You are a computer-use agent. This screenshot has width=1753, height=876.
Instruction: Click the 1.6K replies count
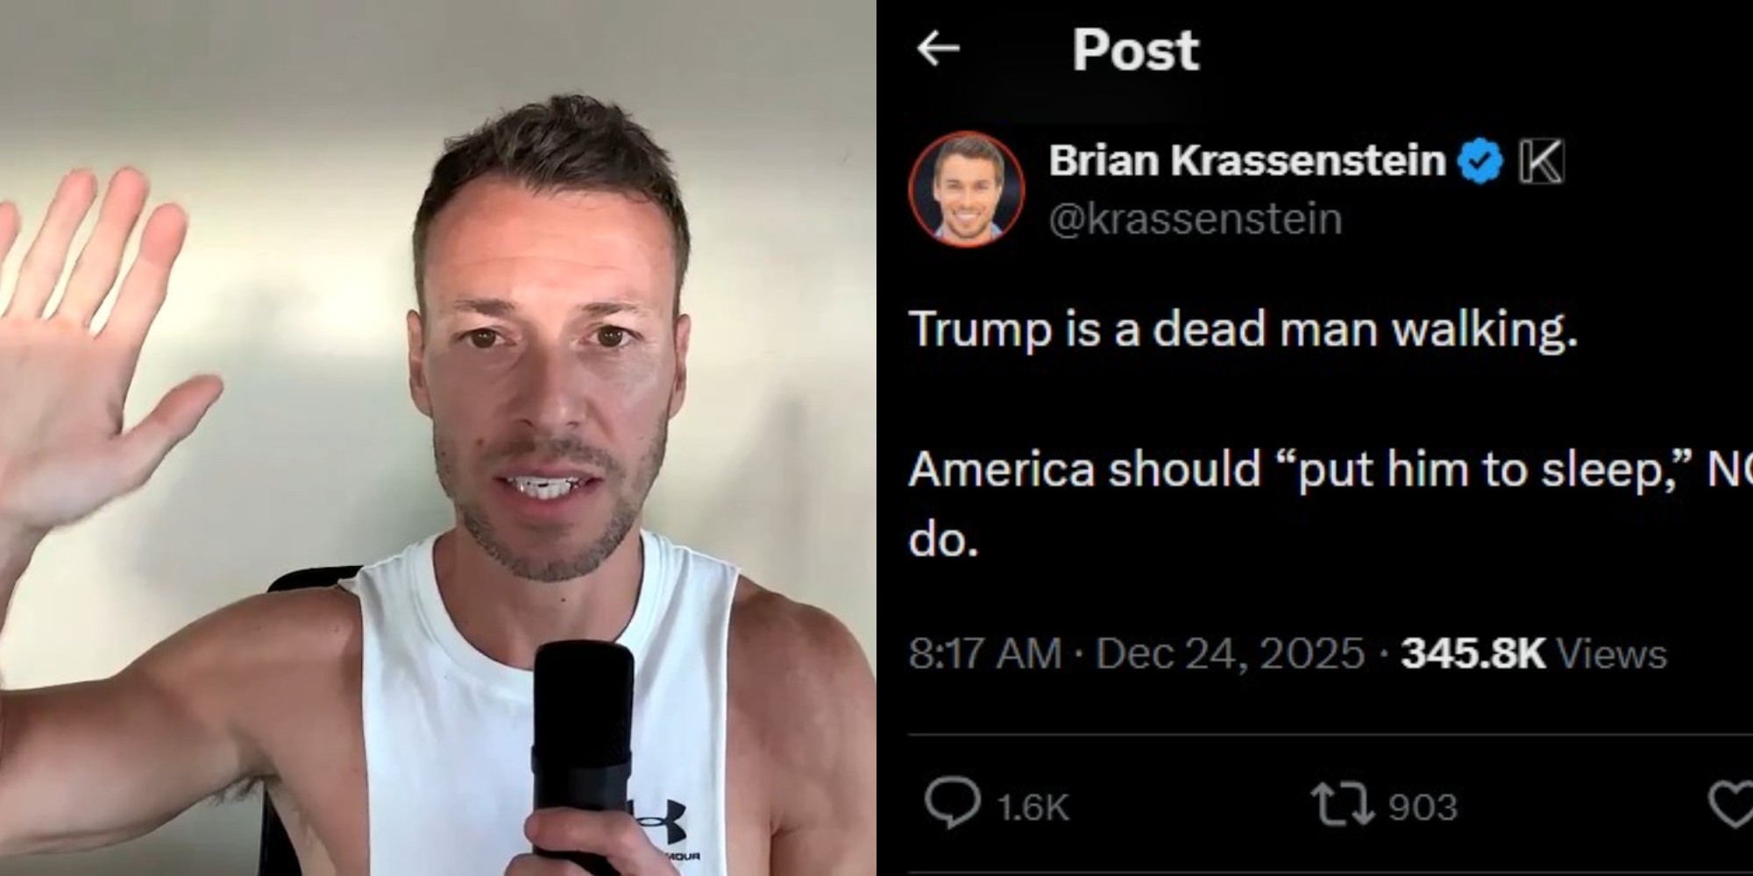click(1033, 807)
